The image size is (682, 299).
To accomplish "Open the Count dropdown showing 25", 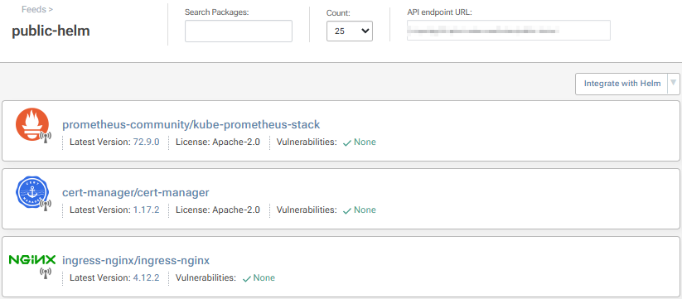I will (349, 31).
